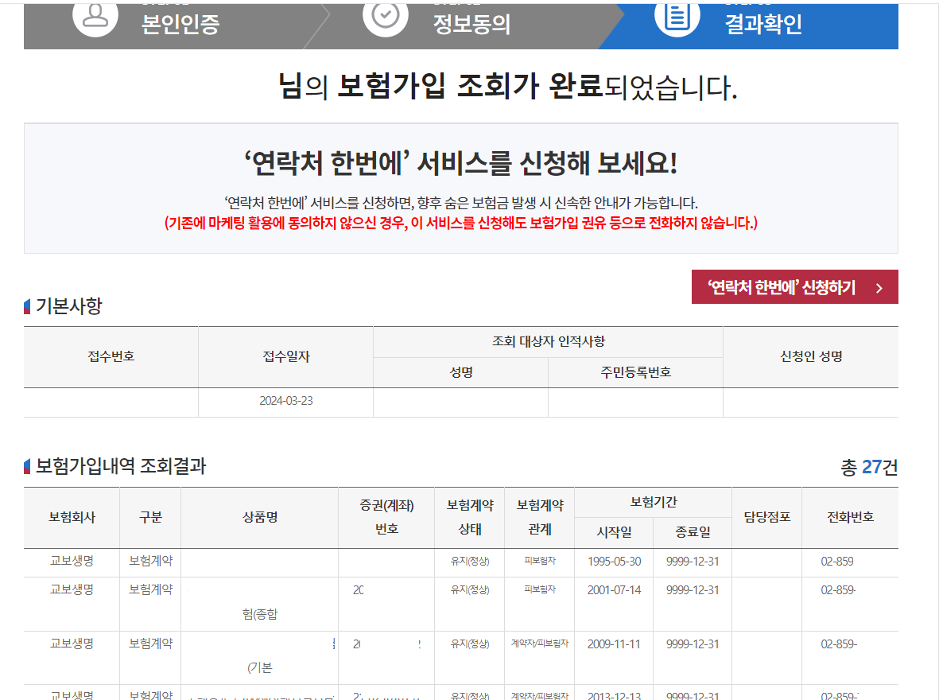Click 계약자/피보험자 in the 2009-11-11 row
The image size is (939, 700).
(540, 644)
